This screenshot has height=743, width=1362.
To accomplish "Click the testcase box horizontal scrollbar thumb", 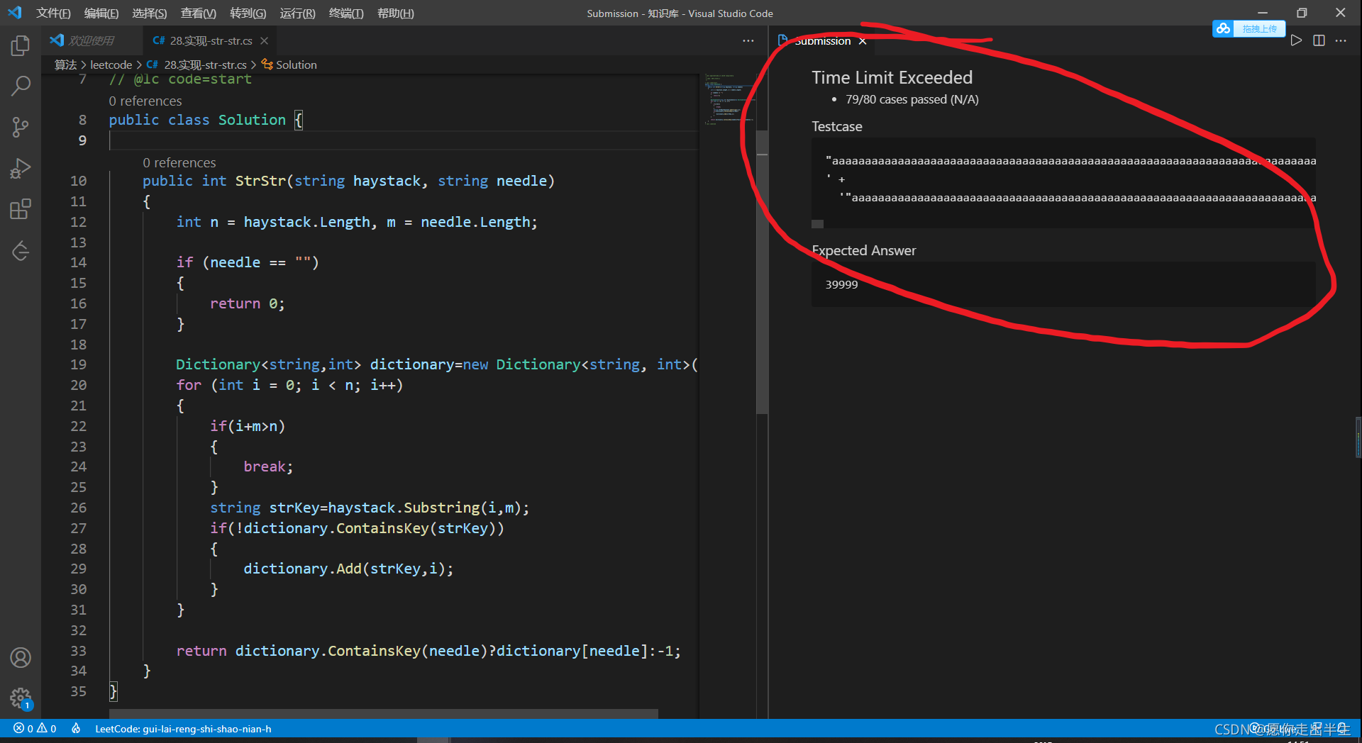I will (x=817, y=224).
